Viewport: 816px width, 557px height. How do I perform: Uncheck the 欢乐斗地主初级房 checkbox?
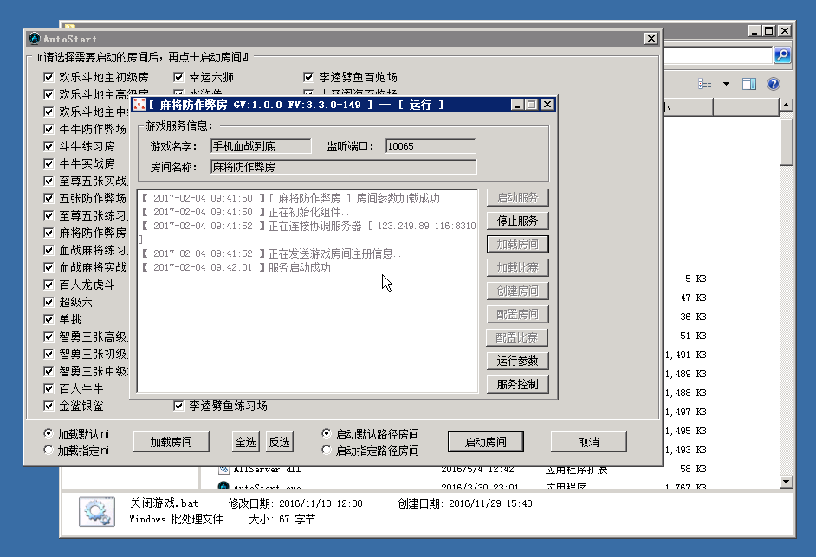tap(49, 77)
